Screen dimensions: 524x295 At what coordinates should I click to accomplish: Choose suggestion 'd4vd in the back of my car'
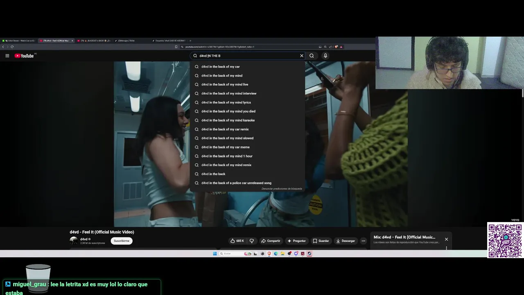[x=248, y=67]
